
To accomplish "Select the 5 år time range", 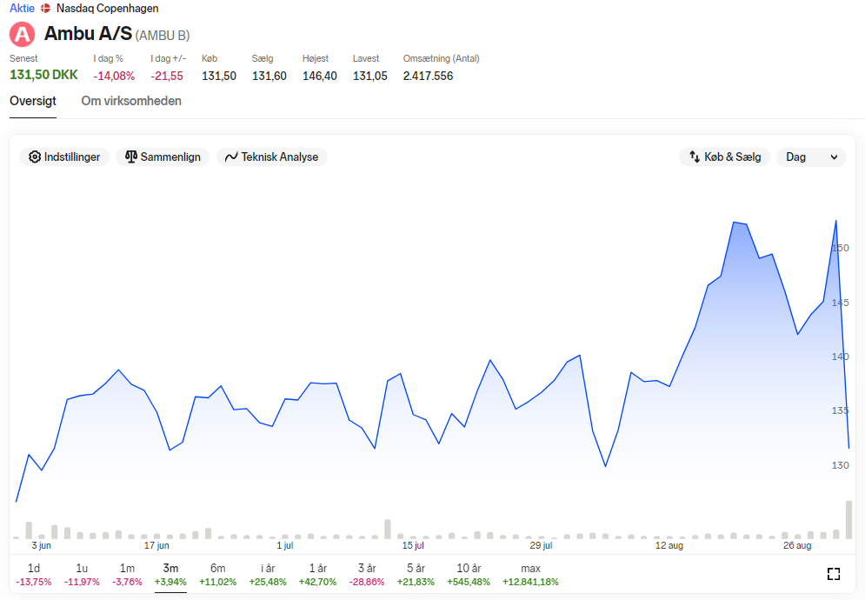I will [416, 575].
